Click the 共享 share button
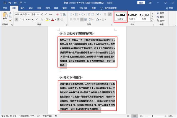The width and height of the screenshot is (177, 118). coord(169,8)
